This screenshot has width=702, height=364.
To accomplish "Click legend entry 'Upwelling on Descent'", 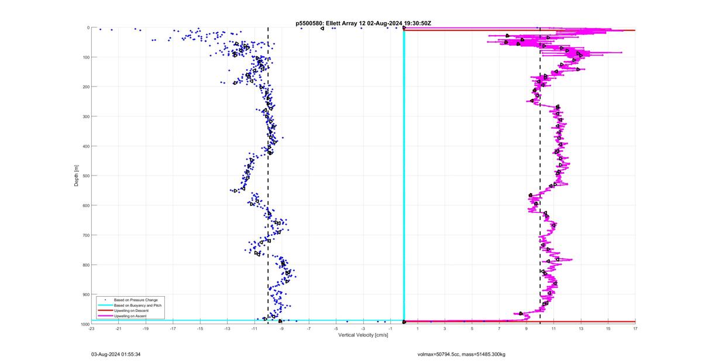I will 132,311.
